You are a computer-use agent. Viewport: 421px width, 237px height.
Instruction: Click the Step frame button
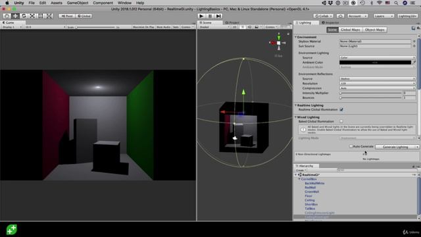pos(218,16)
